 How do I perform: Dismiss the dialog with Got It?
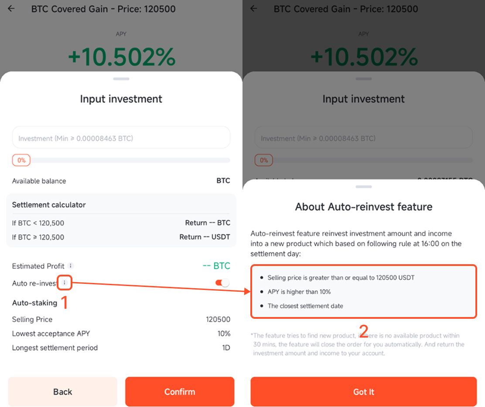point(363,392)
